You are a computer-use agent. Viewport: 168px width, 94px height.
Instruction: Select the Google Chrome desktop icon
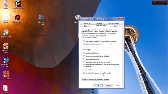click(x=6, y=32)
